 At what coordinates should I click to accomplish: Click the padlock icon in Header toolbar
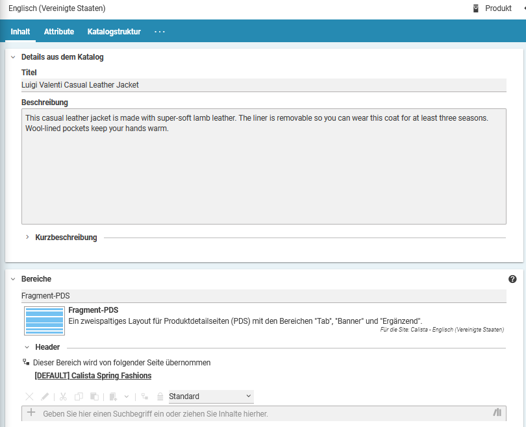[x=160, y=396]
